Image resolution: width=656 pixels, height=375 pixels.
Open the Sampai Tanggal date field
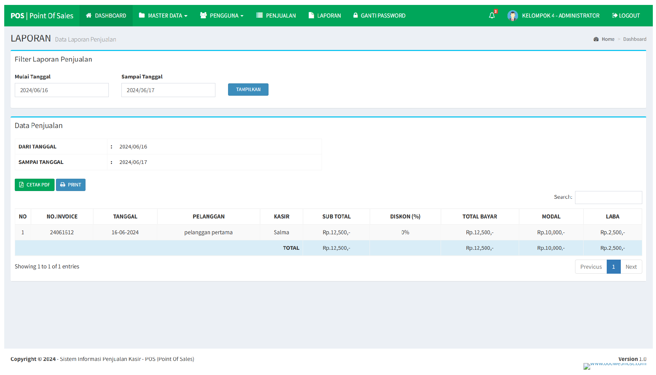point(168,90)
